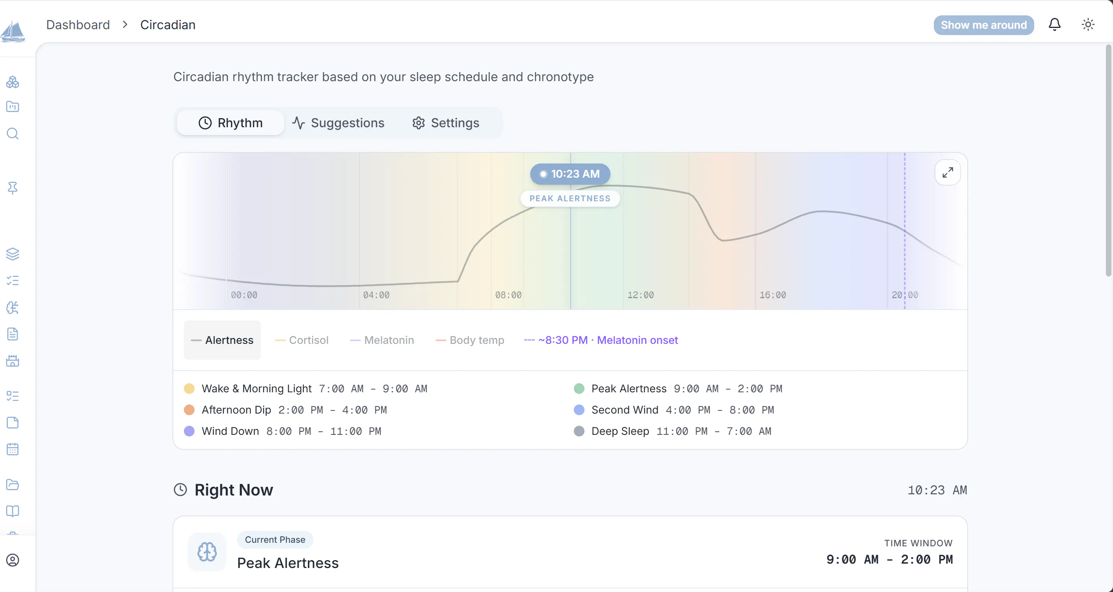Viewport: 1113px width, 592px height.
Task: Click the Peak Alertness green dot
Action: click(579, 388)
